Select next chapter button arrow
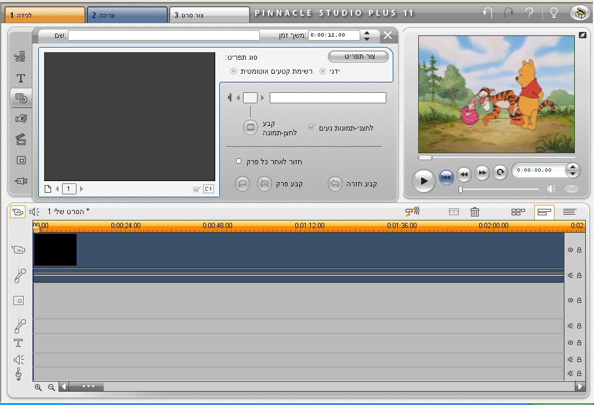Viewport: 594px width, 405px height. pos(263,97)
